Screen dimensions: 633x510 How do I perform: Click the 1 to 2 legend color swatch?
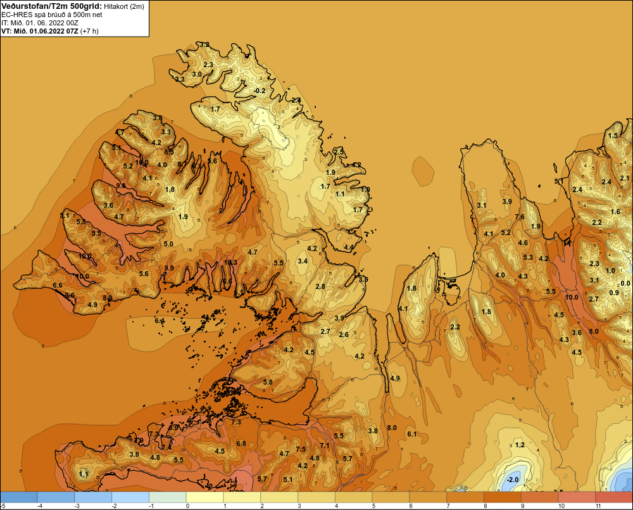(x=242, y=497)
